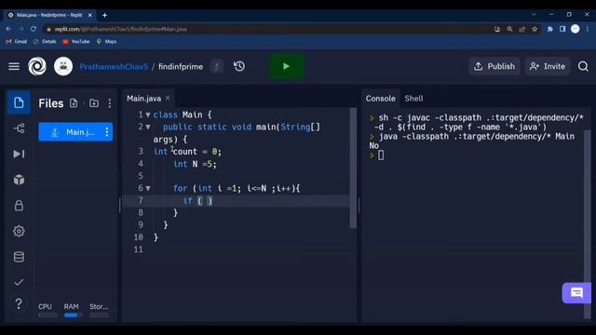Open the PrathameshChav5 profile link
Image resolution: width=596 pixels, height=335 pixels.
point(114,66)
